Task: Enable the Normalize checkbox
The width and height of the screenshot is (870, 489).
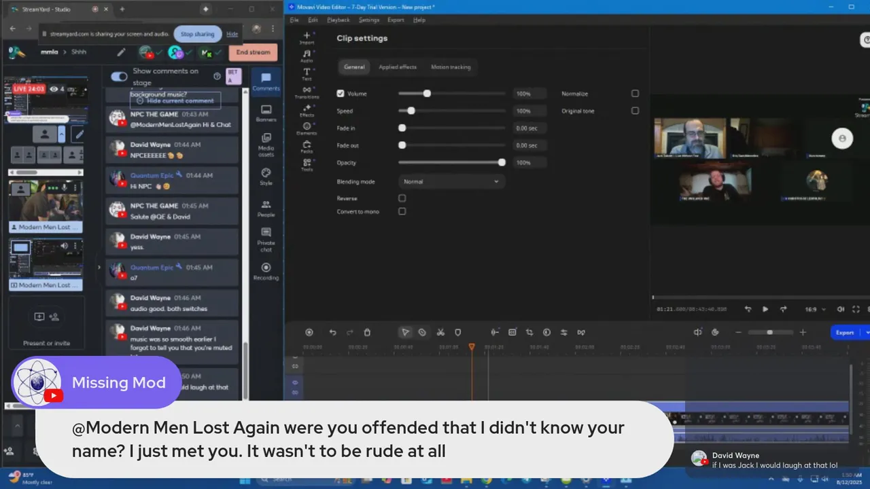Action: point(635,94)
